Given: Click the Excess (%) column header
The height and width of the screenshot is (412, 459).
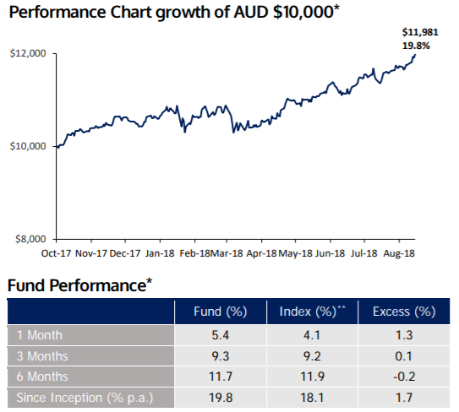Looking at the screenshot, I should (404, 312).
